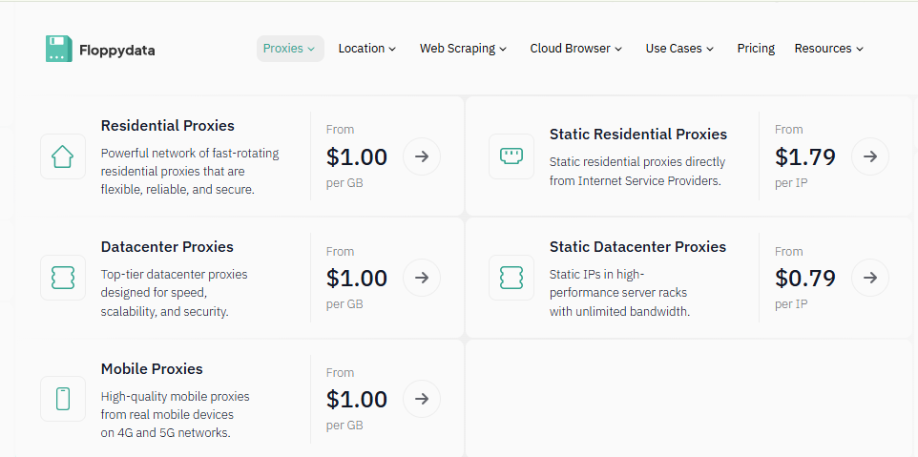
Task: Click the Floppydata brand name text
Action: point(117,51)
